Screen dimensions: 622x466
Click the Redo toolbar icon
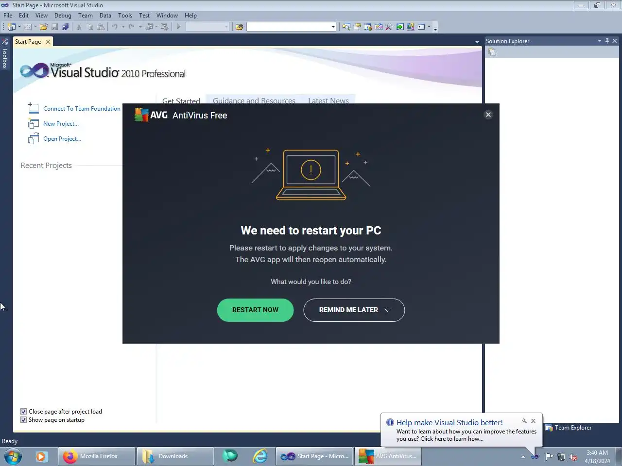point(131,27)
